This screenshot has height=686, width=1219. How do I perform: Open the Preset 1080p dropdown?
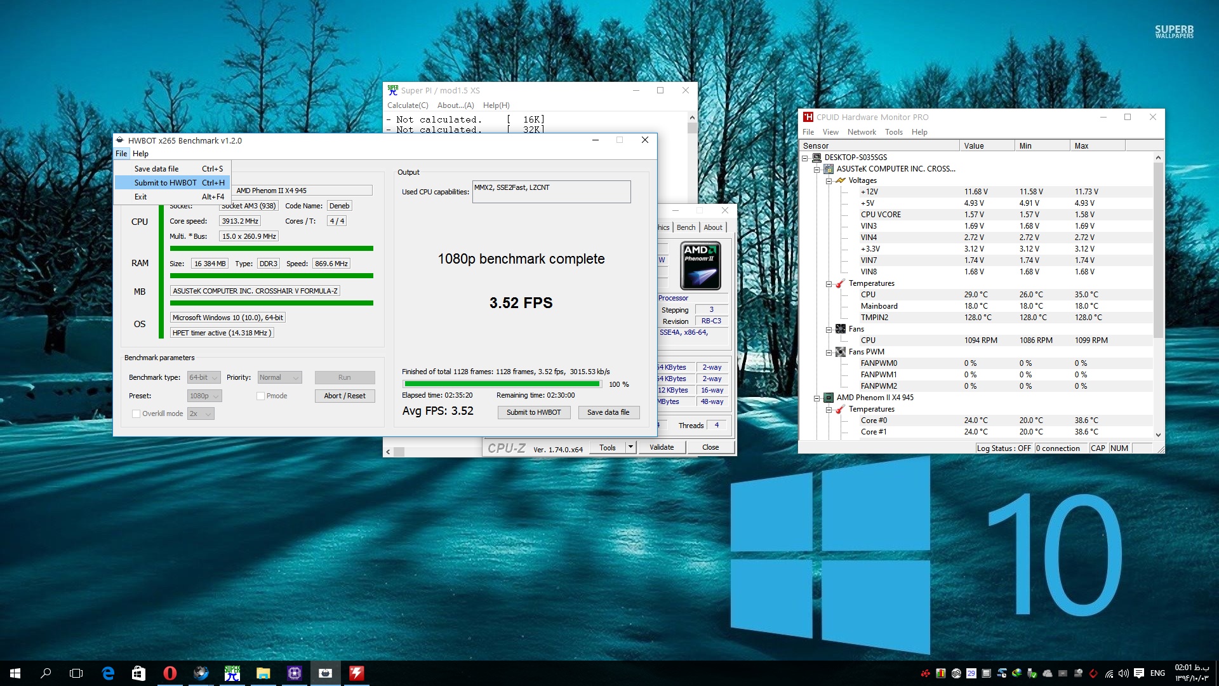pyautogui.click(x=204, y=396)
